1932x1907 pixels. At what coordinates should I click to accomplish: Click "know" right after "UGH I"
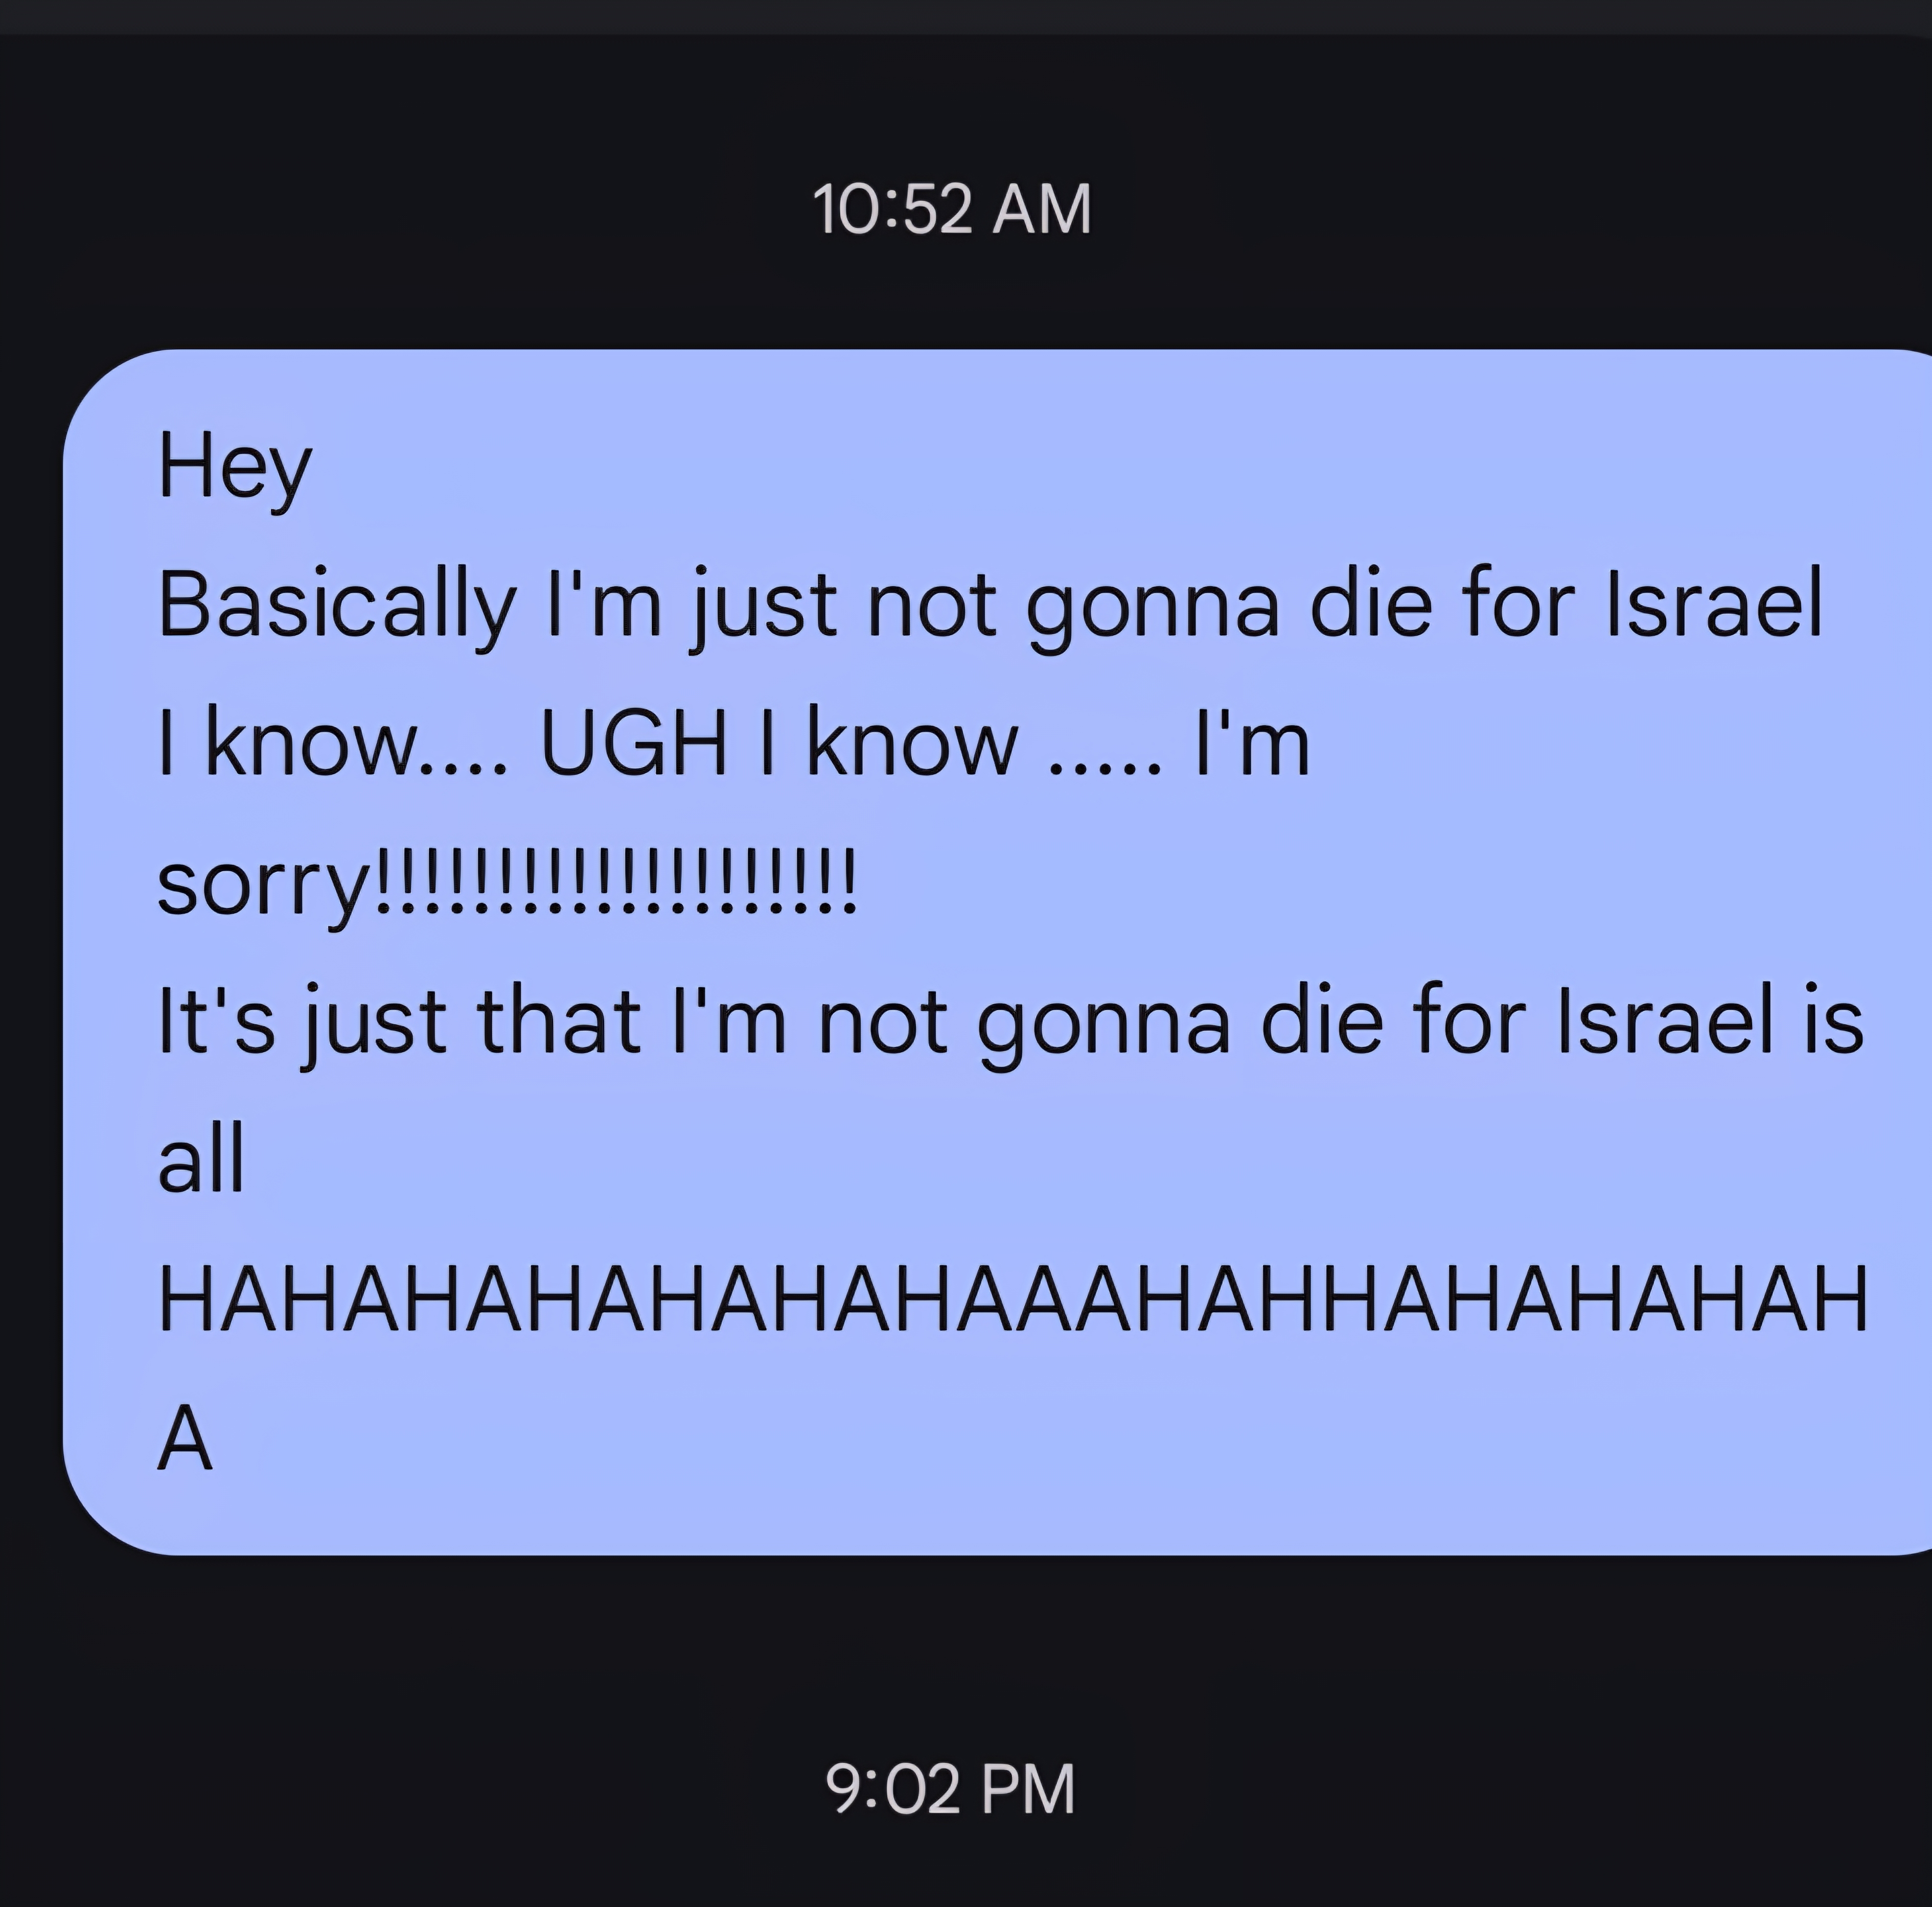coord(912,743)
